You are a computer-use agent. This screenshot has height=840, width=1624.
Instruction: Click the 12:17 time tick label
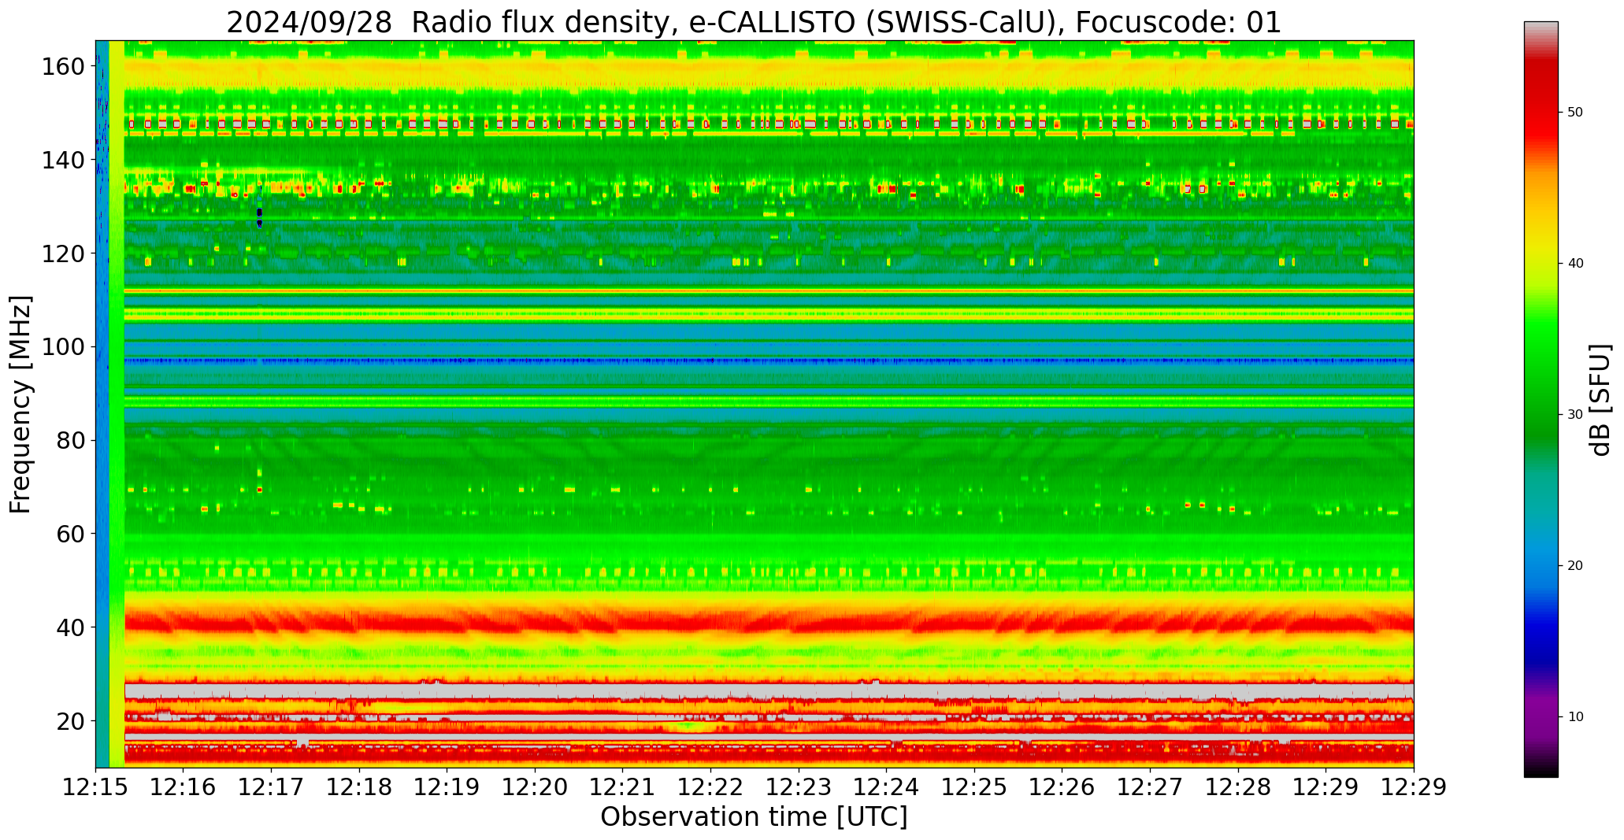click(x=272, y=787)
